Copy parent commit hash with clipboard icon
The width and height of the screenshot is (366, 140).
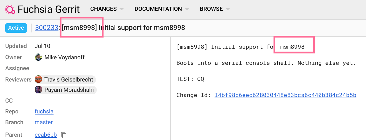click(x=64, y=135)
